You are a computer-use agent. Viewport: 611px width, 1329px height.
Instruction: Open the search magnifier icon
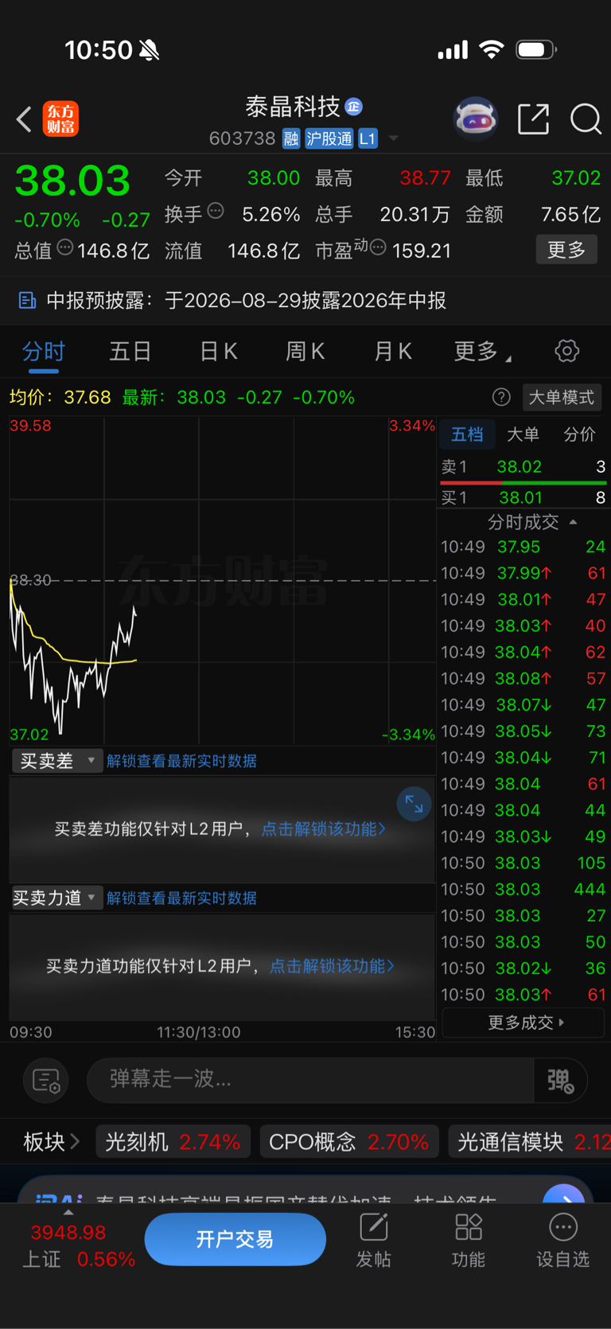[x=586, y=119]
